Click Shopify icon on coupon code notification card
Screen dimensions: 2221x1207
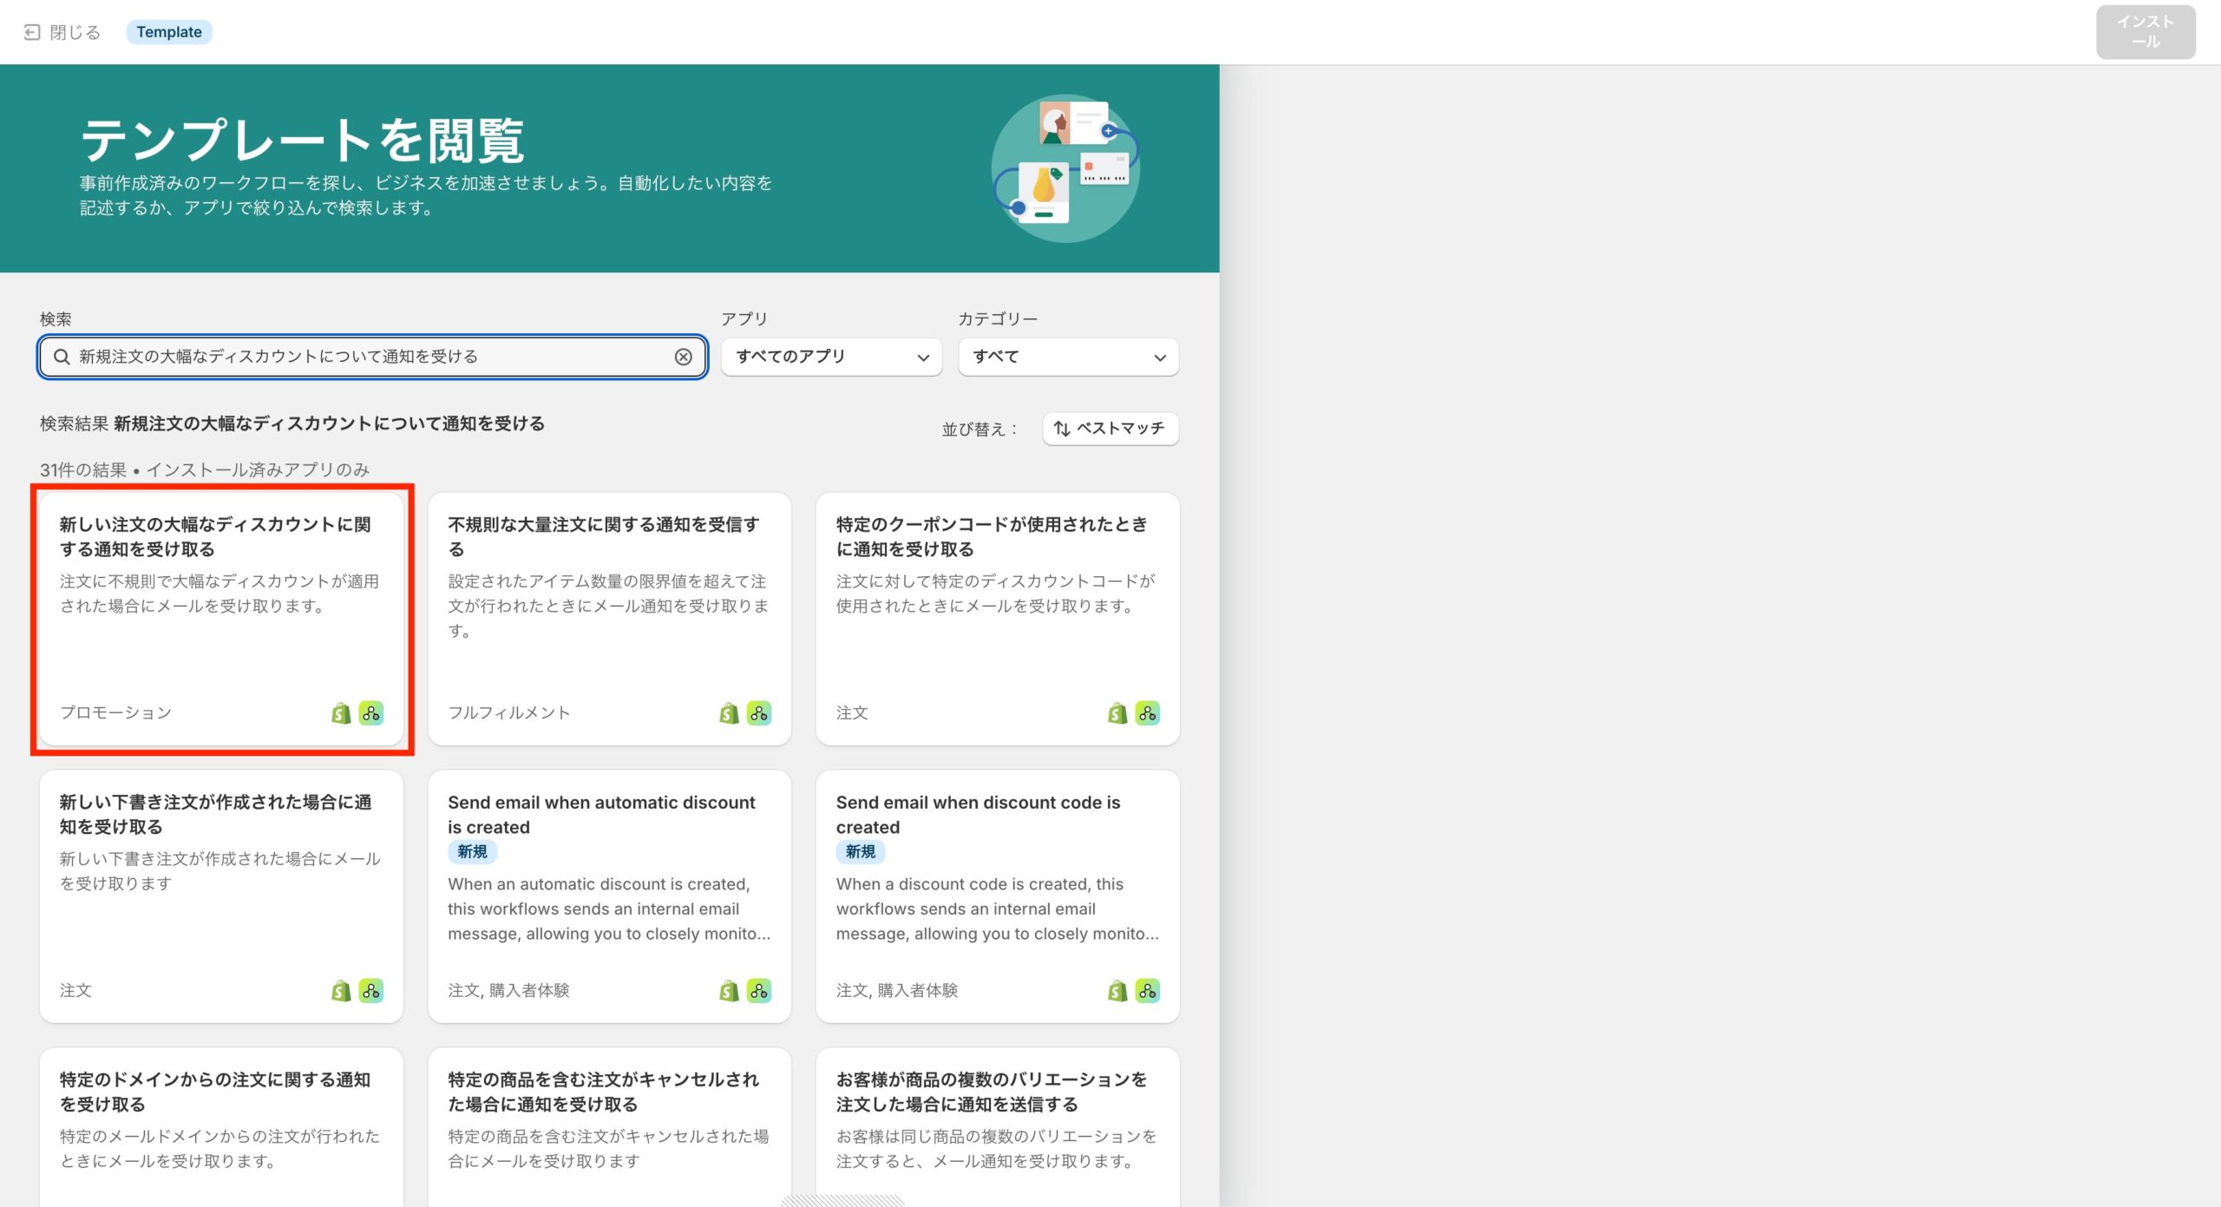(1117, 713)
